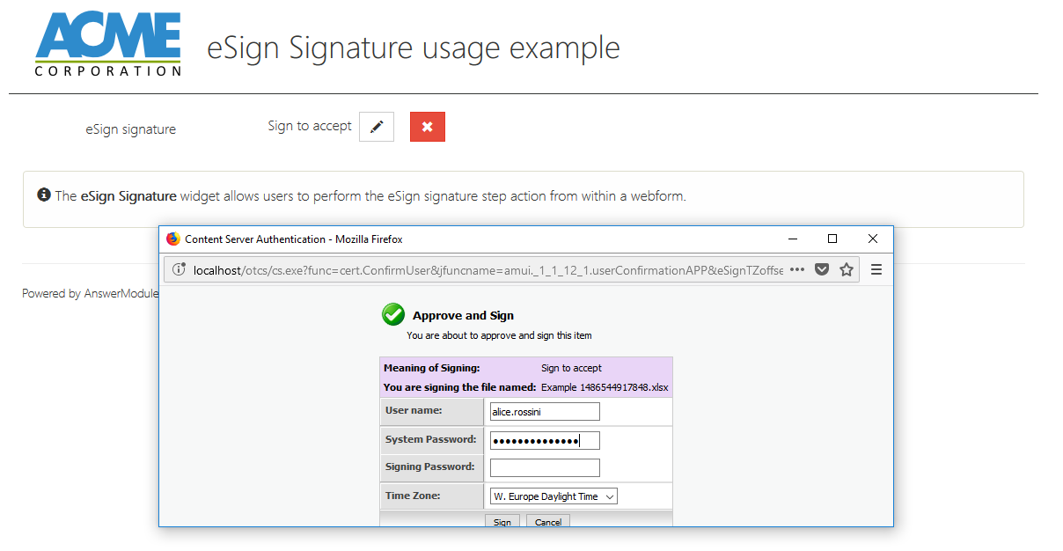This screenshot has height=551, width=1063.
Task: Open page actions three-dot menu
Action: [797, 270]
